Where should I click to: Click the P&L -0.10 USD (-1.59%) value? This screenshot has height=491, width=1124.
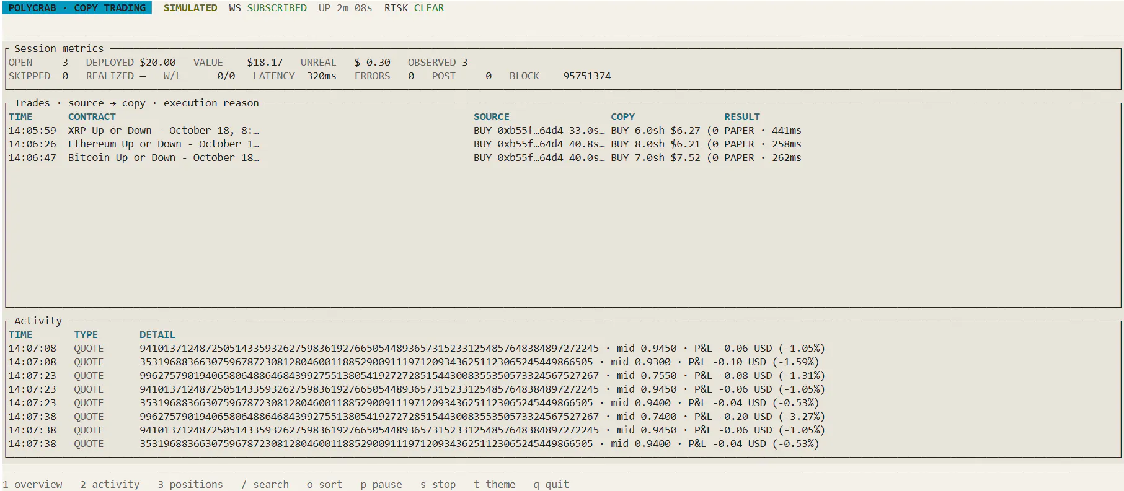[x=753, y=362]
